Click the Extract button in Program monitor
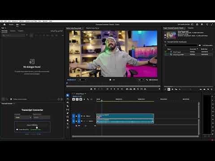 point(131,89)
